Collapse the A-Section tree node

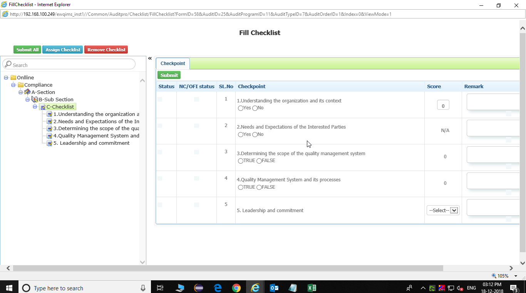pyautogui.click(x=21, y=92)
